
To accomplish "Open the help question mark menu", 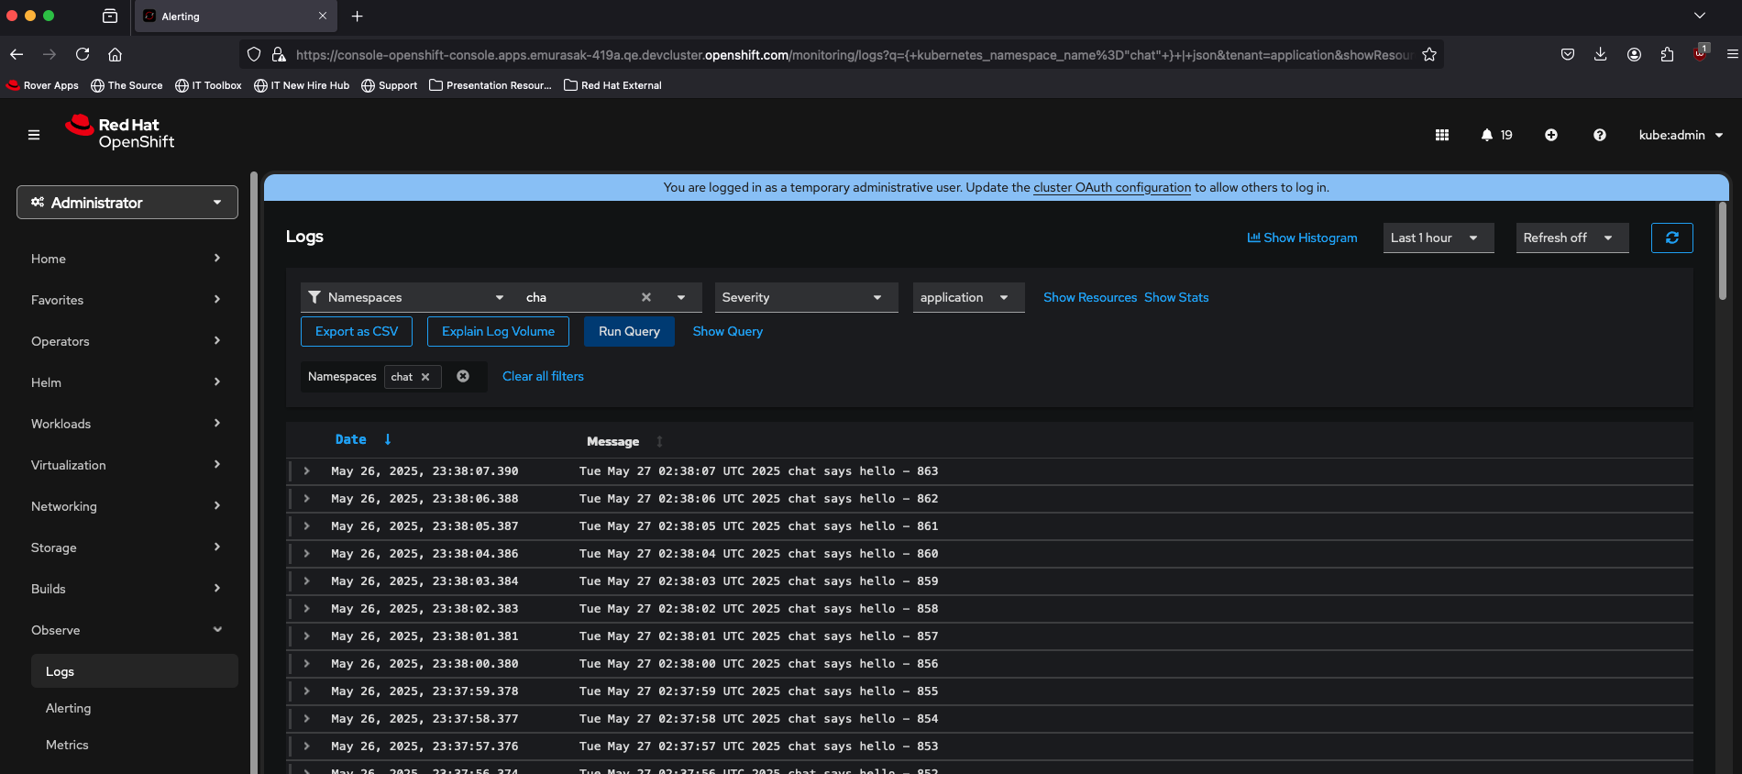I will click(x=1599, y=135).
